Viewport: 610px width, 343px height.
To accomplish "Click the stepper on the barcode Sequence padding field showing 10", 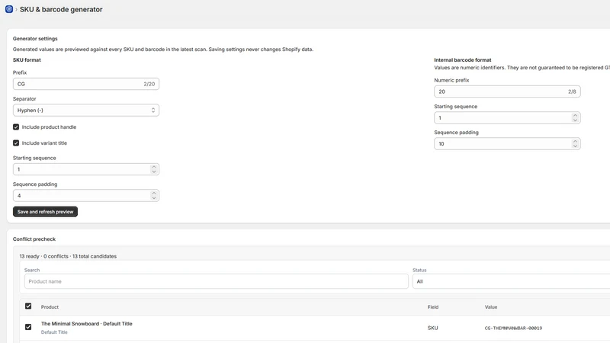I will pyautogui.click(x=575, y=144).
